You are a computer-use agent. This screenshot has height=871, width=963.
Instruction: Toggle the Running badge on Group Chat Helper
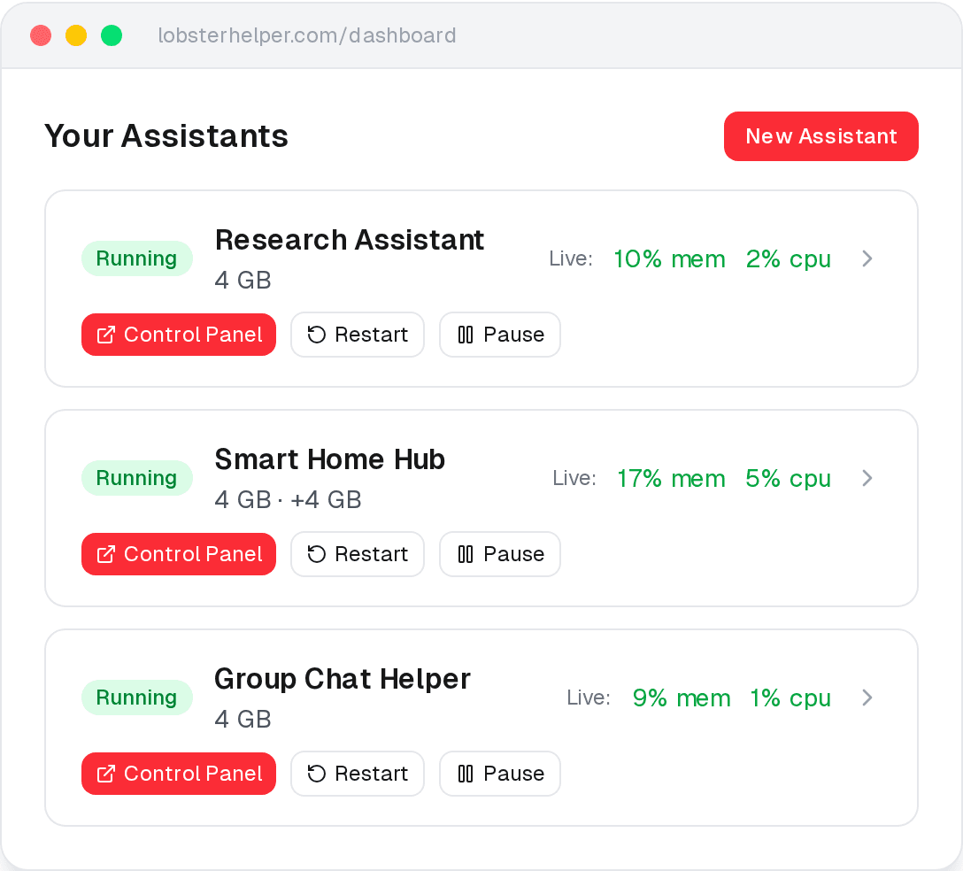137,698
